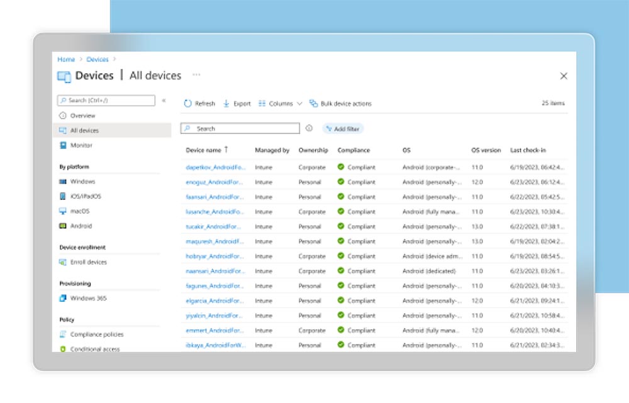629x403 pixels.
Task: Open the ellipsis more options menu
Action: (x=196, y=75)
